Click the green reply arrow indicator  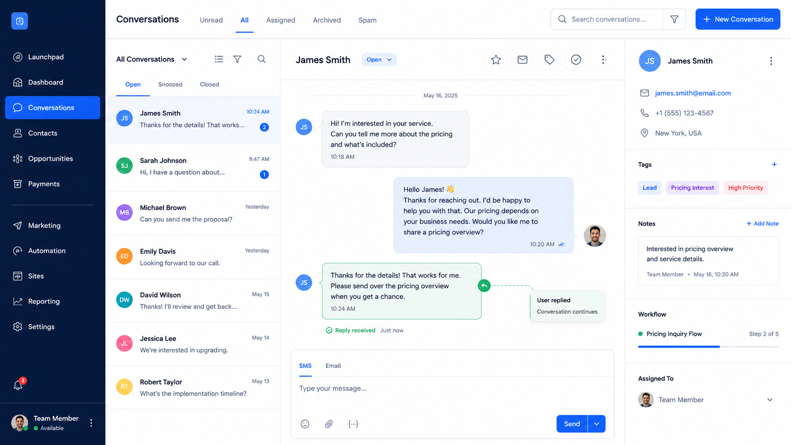click(484, 286)
